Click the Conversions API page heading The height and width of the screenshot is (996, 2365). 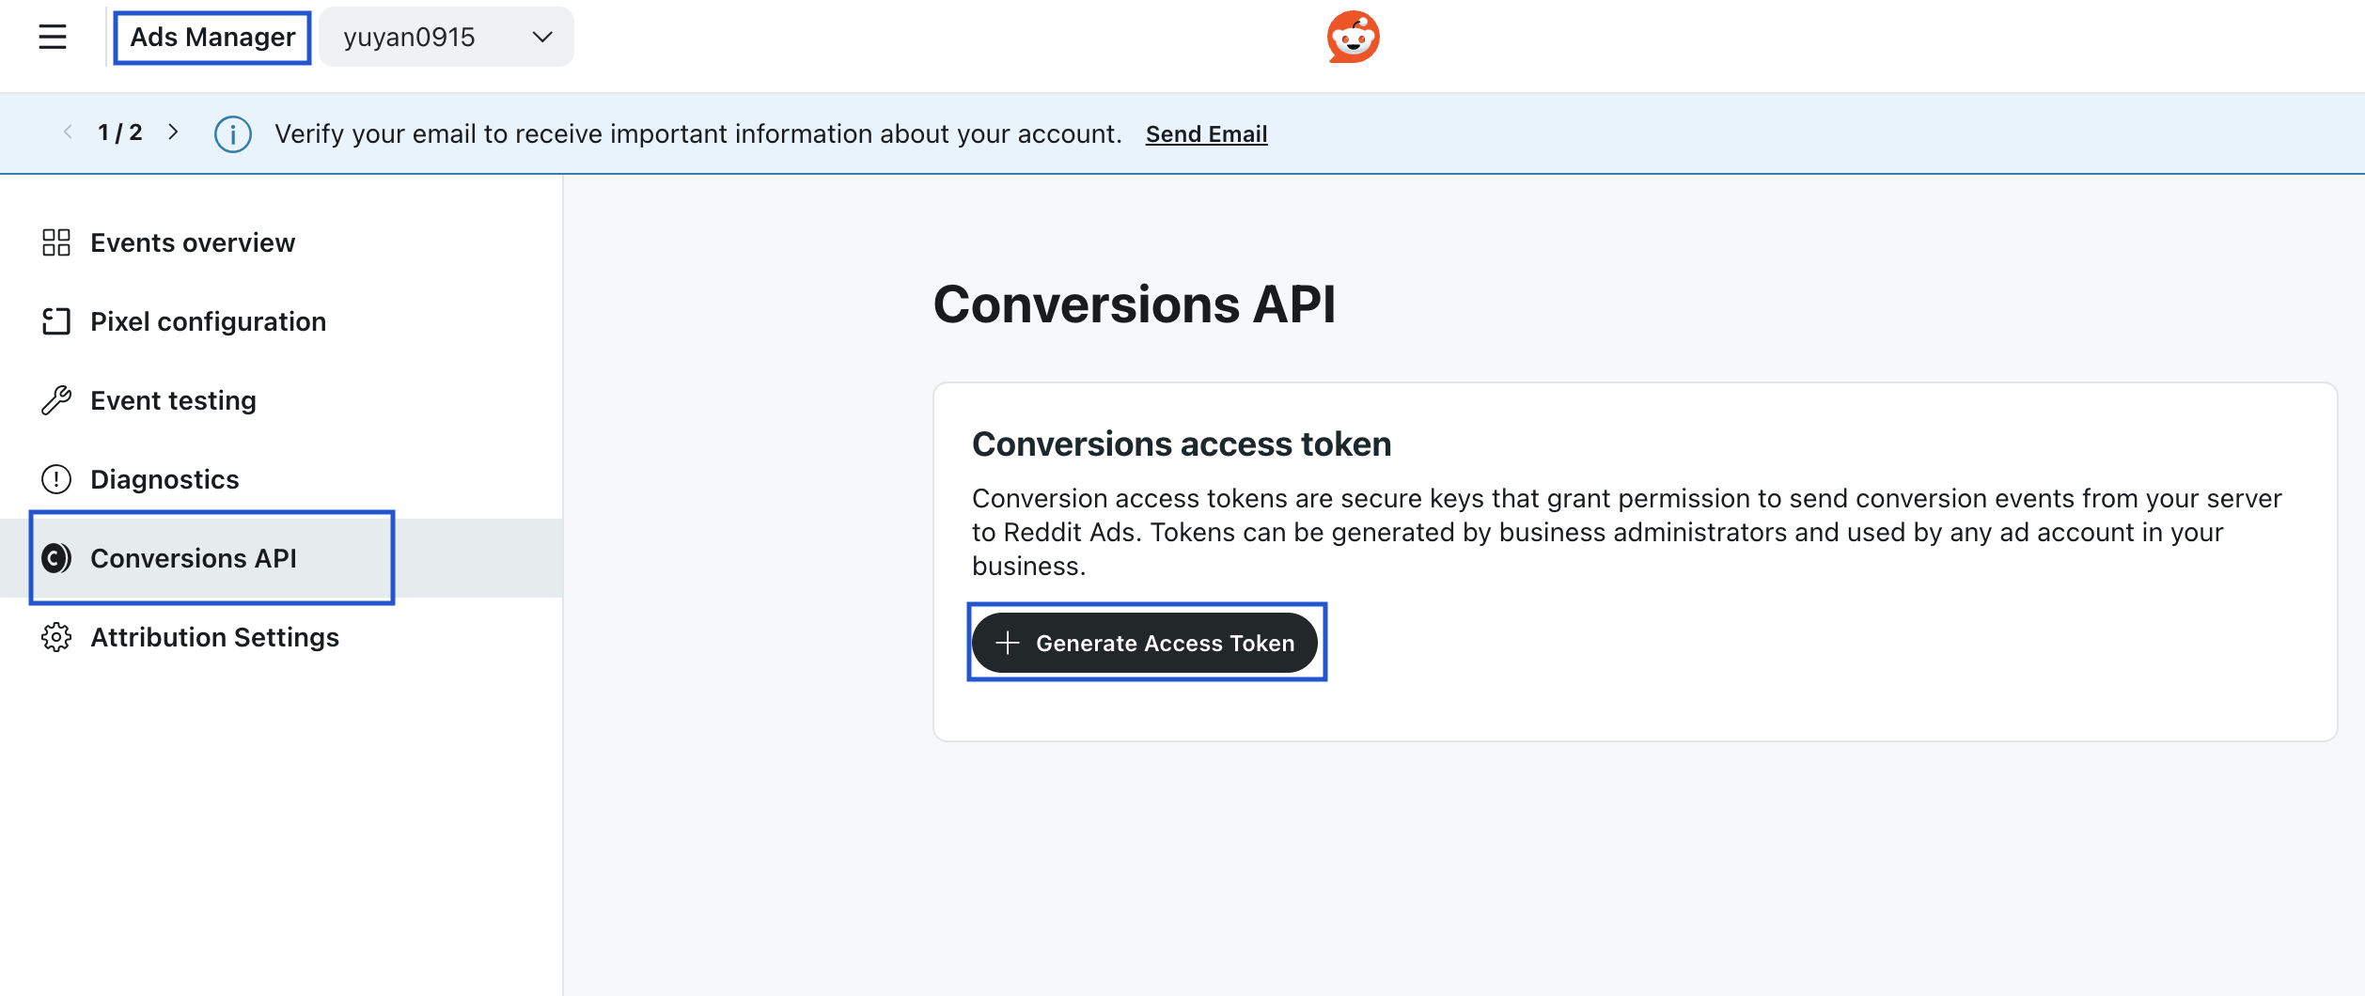[x=1135, y=304]
